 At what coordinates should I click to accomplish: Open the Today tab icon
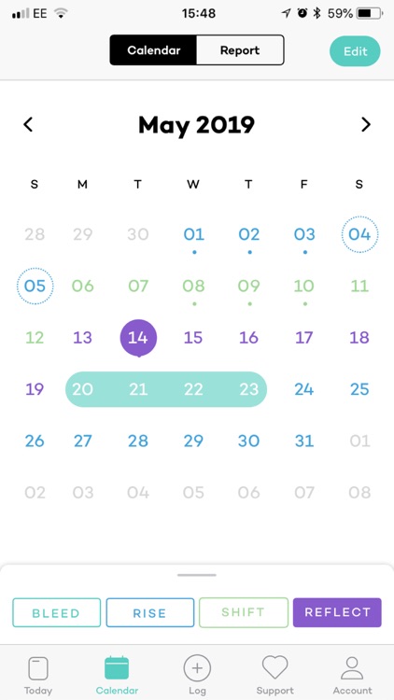tap(38, 668)
